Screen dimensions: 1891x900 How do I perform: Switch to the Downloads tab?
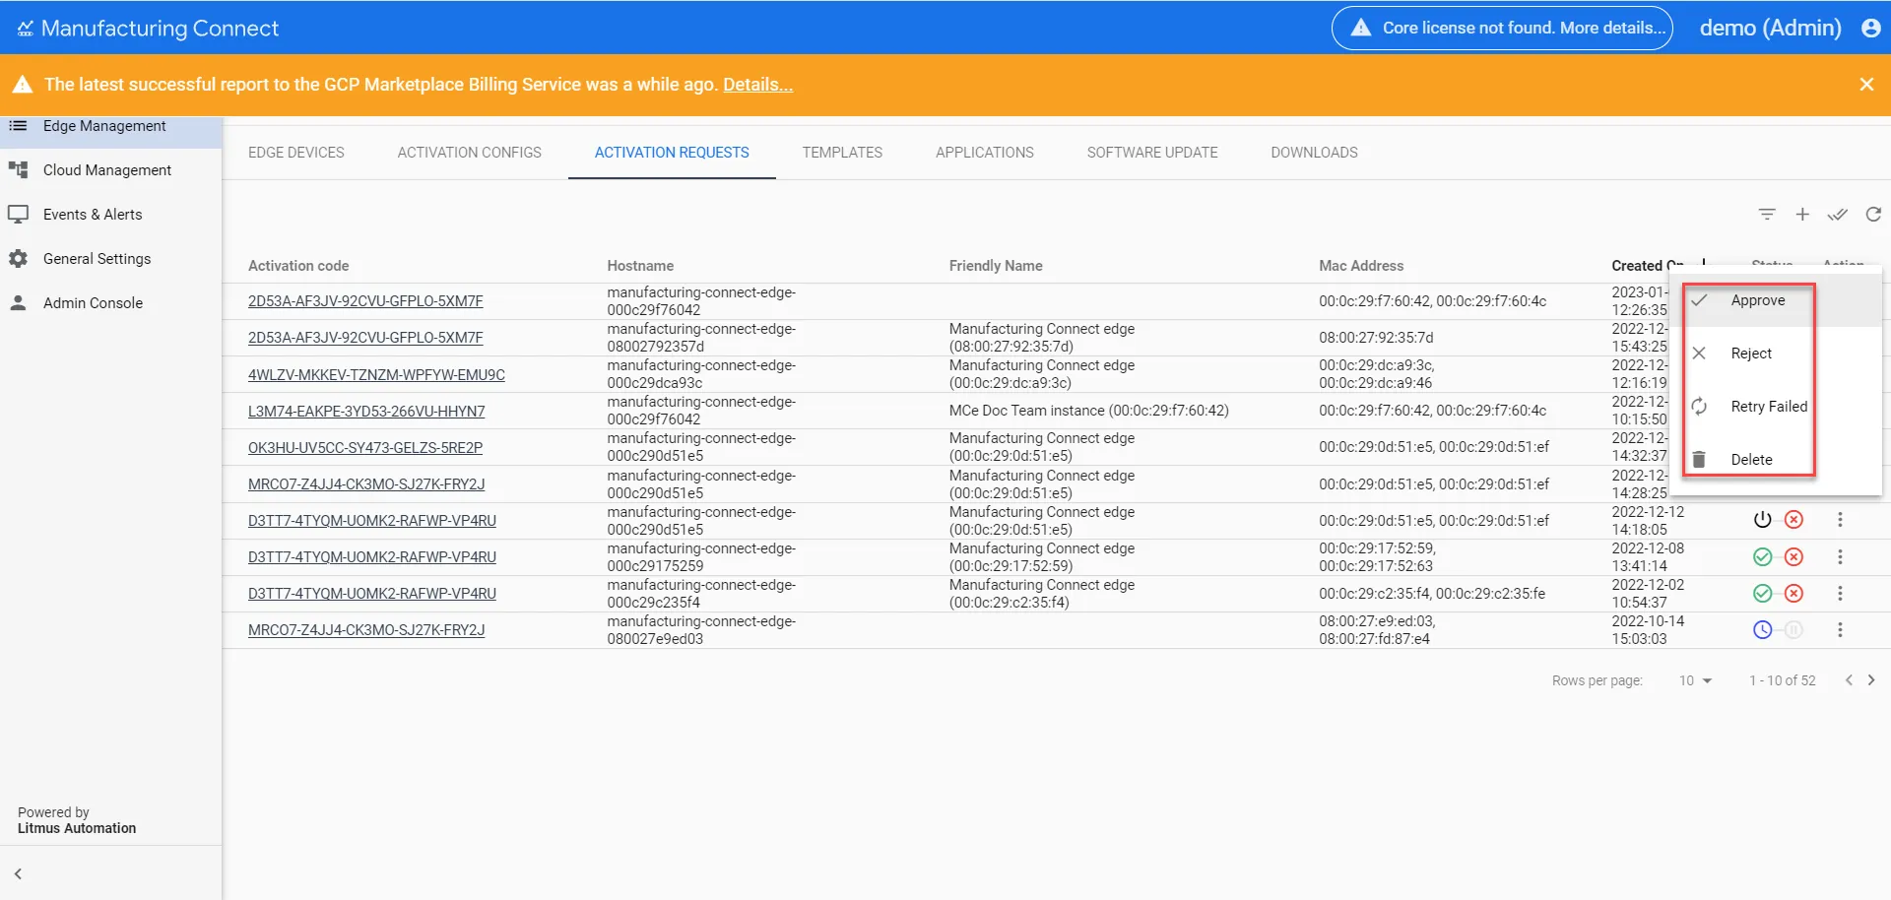click(1314, 153)
